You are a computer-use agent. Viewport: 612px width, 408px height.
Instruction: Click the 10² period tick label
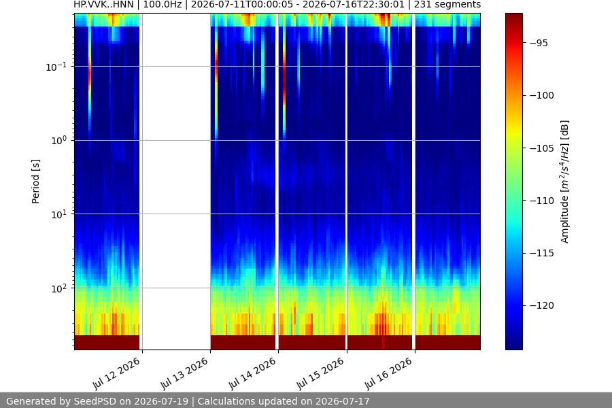pyautogui.click(x=58, y=288)
